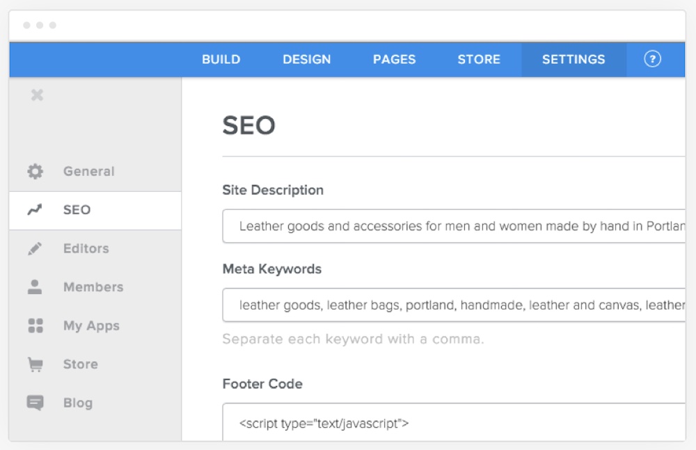Focus the Meta Keywords input field
This screenshot has height=450, width=696.
tap(454, 305)
